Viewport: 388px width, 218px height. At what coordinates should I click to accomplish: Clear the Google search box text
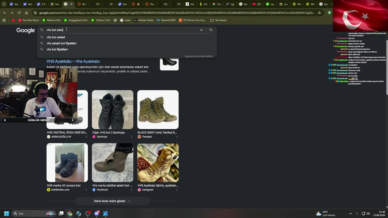pyautogui.click(x=201, y=30)
